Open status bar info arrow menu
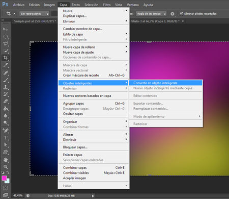Screen dimensions: 229x199 [x=93, y=196]
